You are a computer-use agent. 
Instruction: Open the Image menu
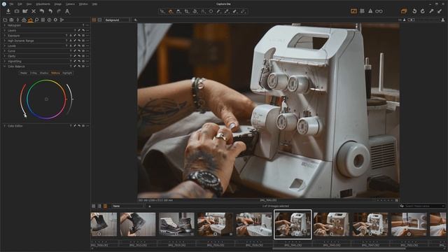click(58, 4)
